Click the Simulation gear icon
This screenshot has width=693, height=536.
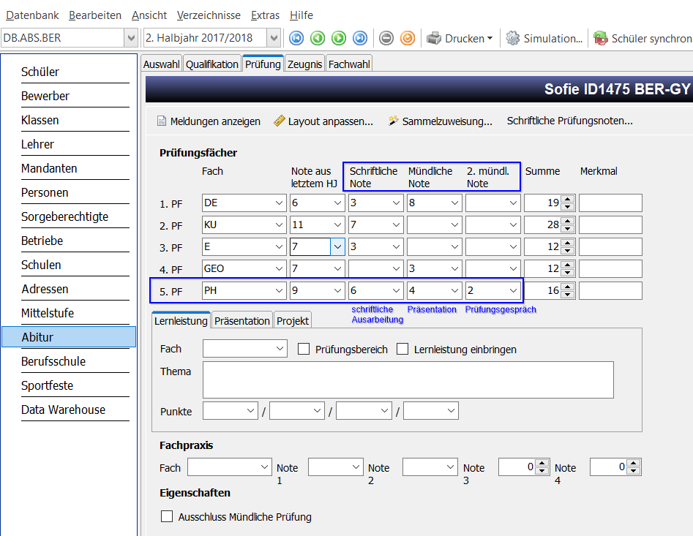(x=513, y=39)
